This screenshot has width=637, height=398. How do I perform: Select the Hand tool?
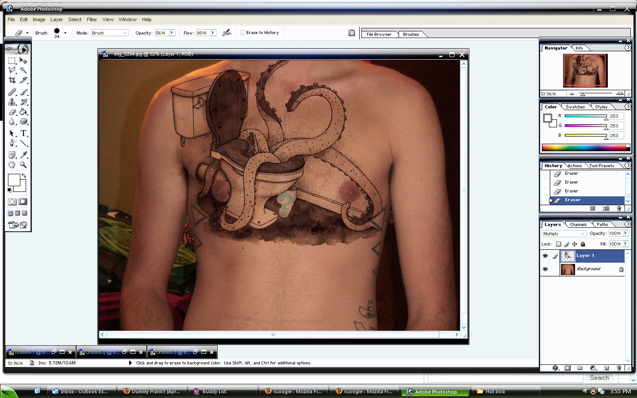(12, 165)
